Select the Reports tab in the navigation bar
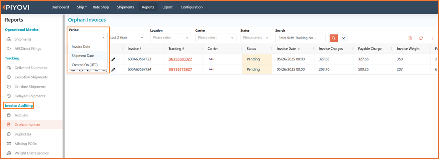Viewport: 439px width, 159px height. click(x=148, y=7)
